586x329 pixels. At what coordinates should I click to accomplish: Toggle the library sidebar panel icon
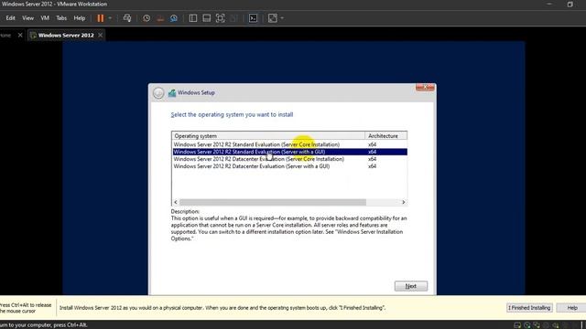[193, 18]
